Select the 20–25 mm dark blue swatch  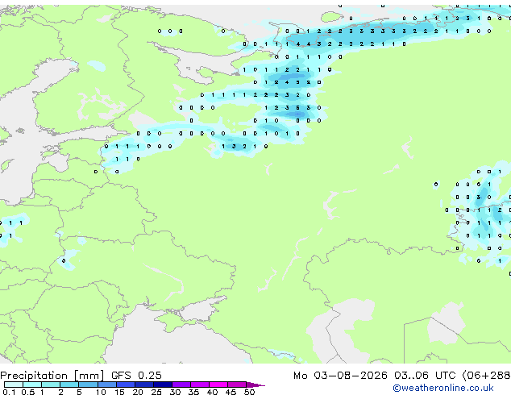pos(144,385)
